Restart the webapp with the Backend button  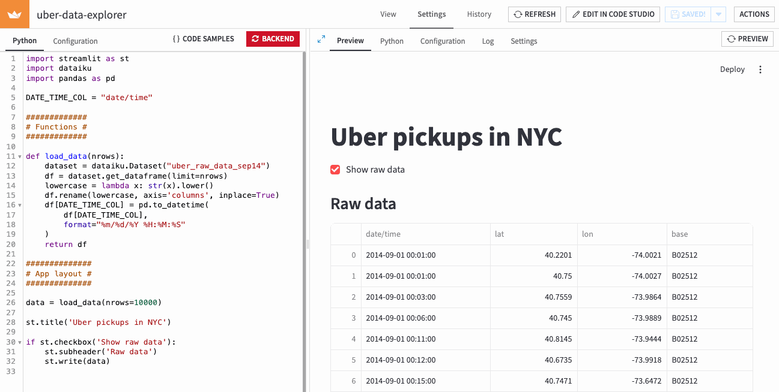pos(273,39)
